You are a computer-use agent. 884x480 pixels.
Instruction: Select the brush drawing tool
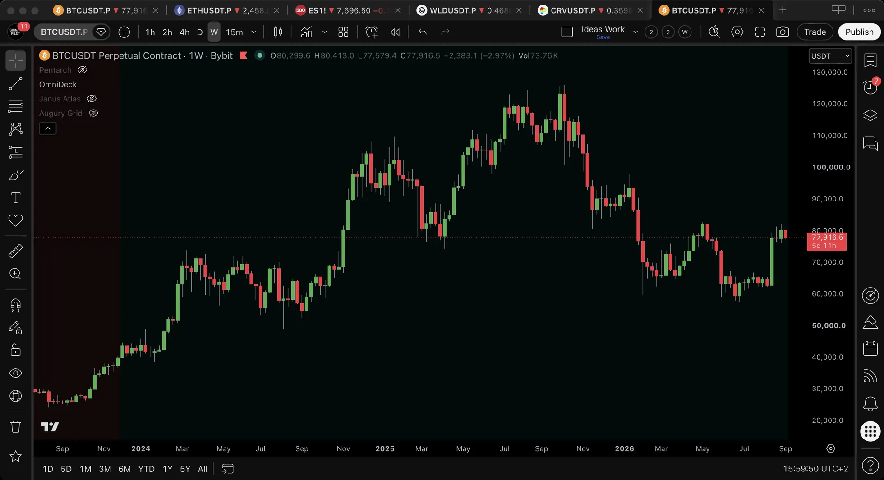15,175
